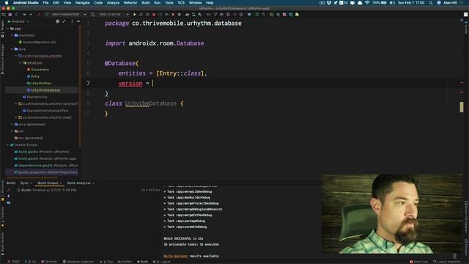Open the Edit menu
Viewport: 469px width, 264px height.
point(56,3)
